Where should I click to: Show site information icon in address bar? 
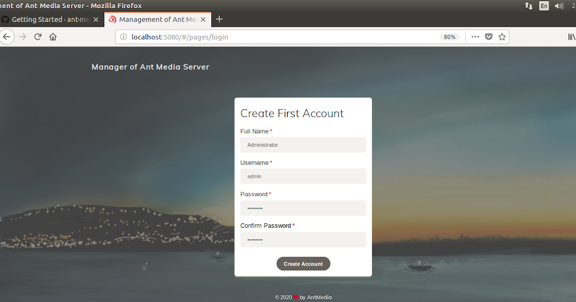click(x=123, y=37)
